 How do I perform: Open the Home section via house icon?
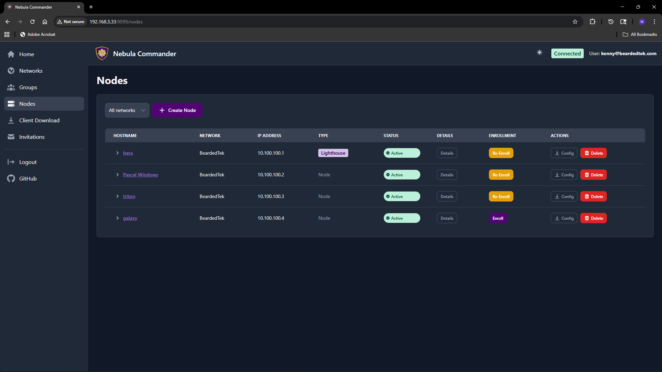[x=11, y=54]
